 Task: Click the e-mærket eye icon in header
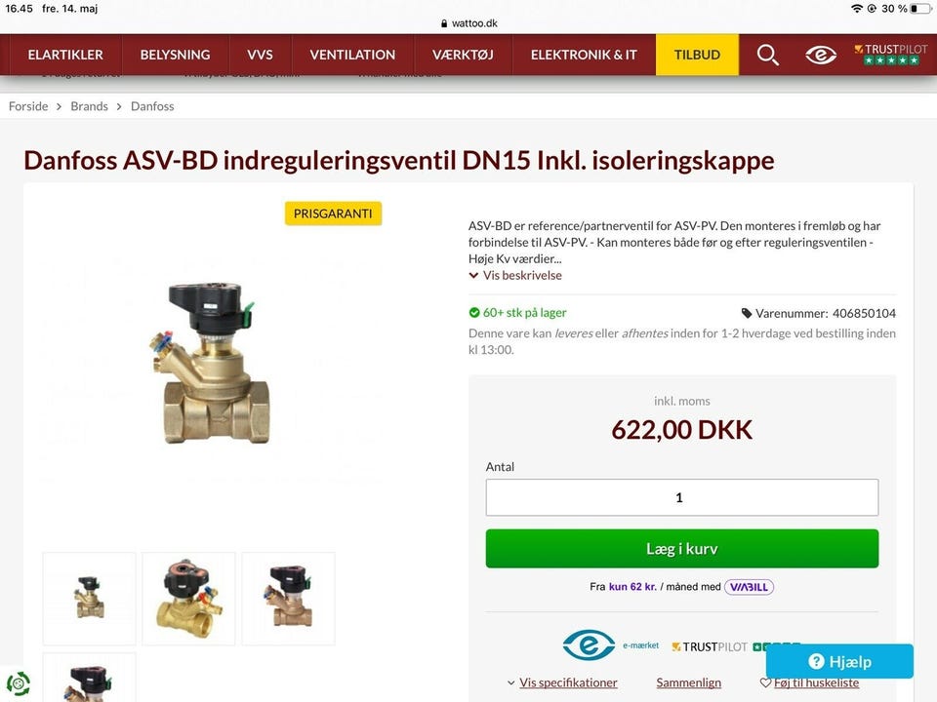click(x=821, y=55)
